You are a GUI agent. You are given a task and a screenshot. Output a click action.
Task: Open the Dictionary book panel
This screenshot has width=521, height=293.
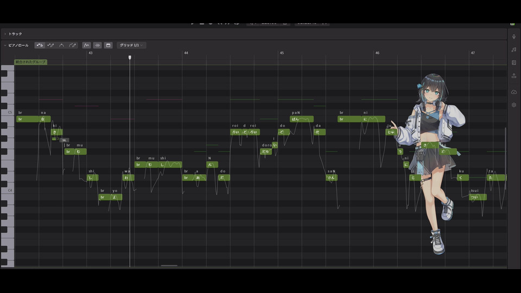[514, 63]
